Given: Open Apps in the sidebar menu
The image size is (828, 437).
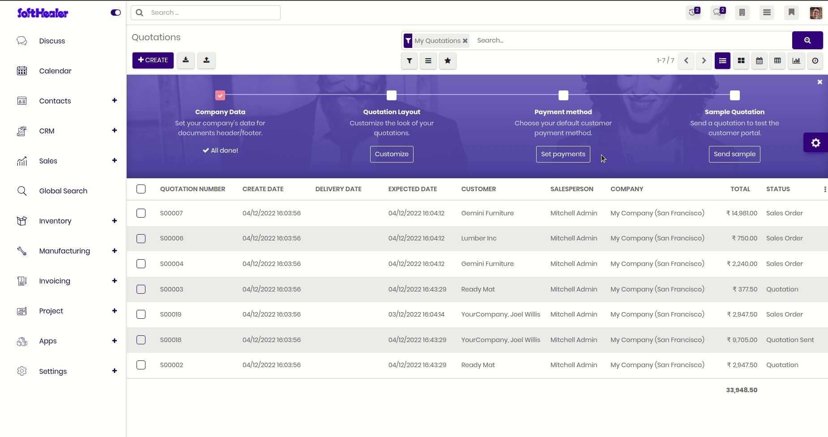Looking at the screenshot, I should [x=48, y=341].
